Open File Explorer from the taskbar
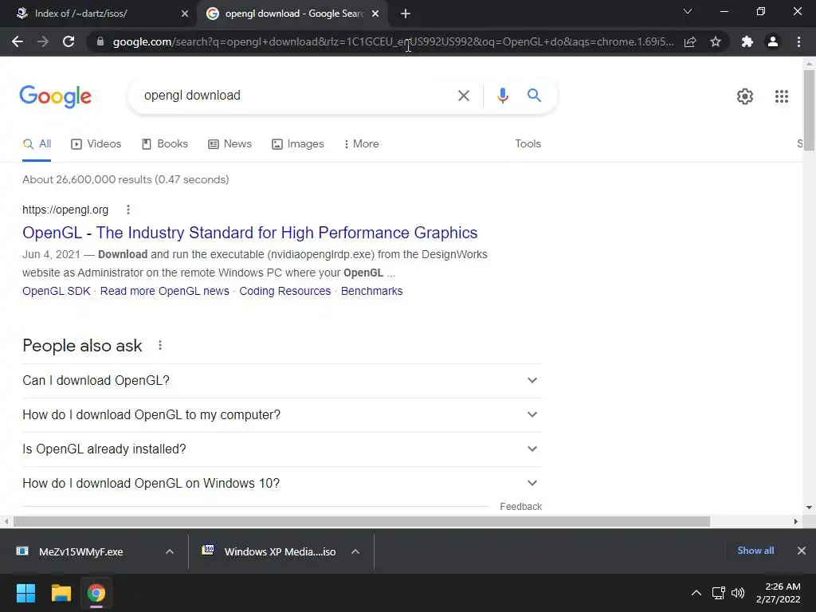816x612 pixels. coord(61,593)
